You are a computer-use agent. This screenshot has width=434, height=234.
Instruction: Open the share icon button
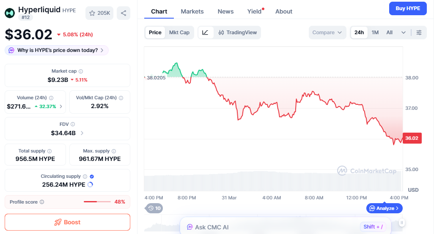[x=124, y=13]
